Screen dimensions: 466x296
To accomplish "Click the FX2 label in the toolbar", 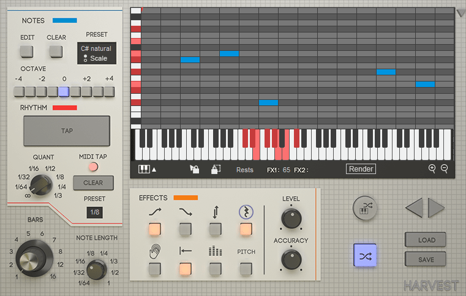I will 301,170.
